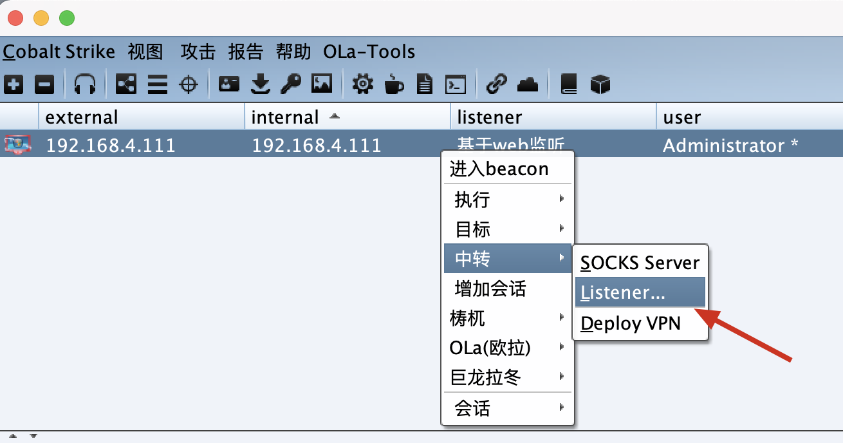Image resolution: width=843 pixels, height=443 pixels.
Task: Expand the OLa(欧拉) submenu
Action: (507, 348)
